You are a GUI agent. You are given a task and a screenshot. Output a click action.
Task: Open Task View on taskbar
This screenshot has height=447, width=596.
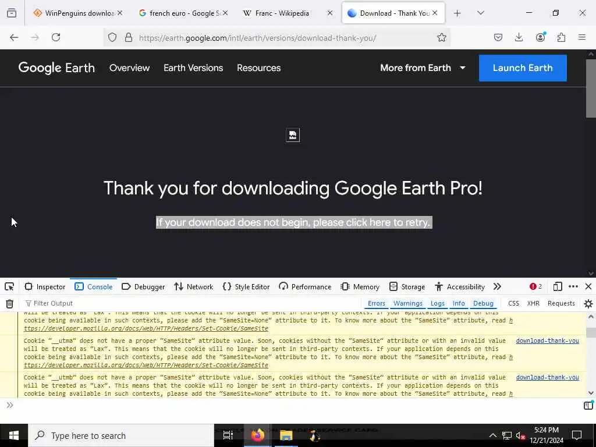click(228, 435)
